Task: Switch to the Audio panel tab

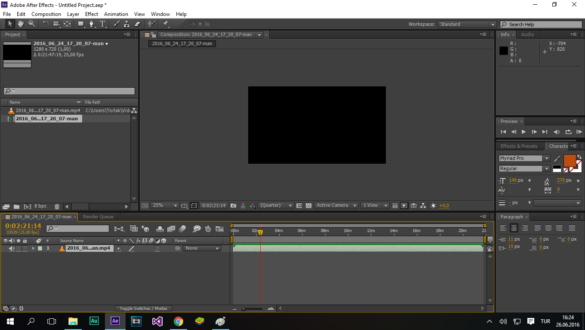Action: point(527,34)
